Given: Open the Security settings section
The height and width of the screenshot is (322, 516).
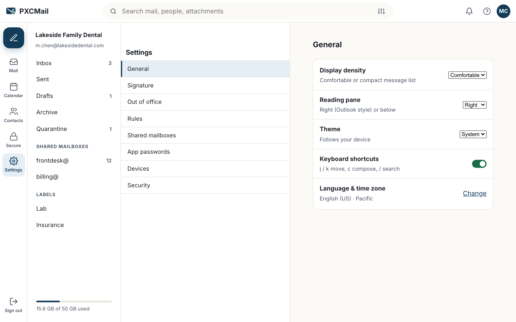Looking at the screenshot, I should coord(205,185).
